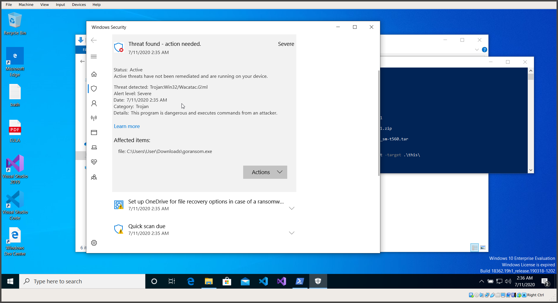Open the Windows Security hamburger menu
Viewport: 558px width, 303px height.
pos(94,56)
